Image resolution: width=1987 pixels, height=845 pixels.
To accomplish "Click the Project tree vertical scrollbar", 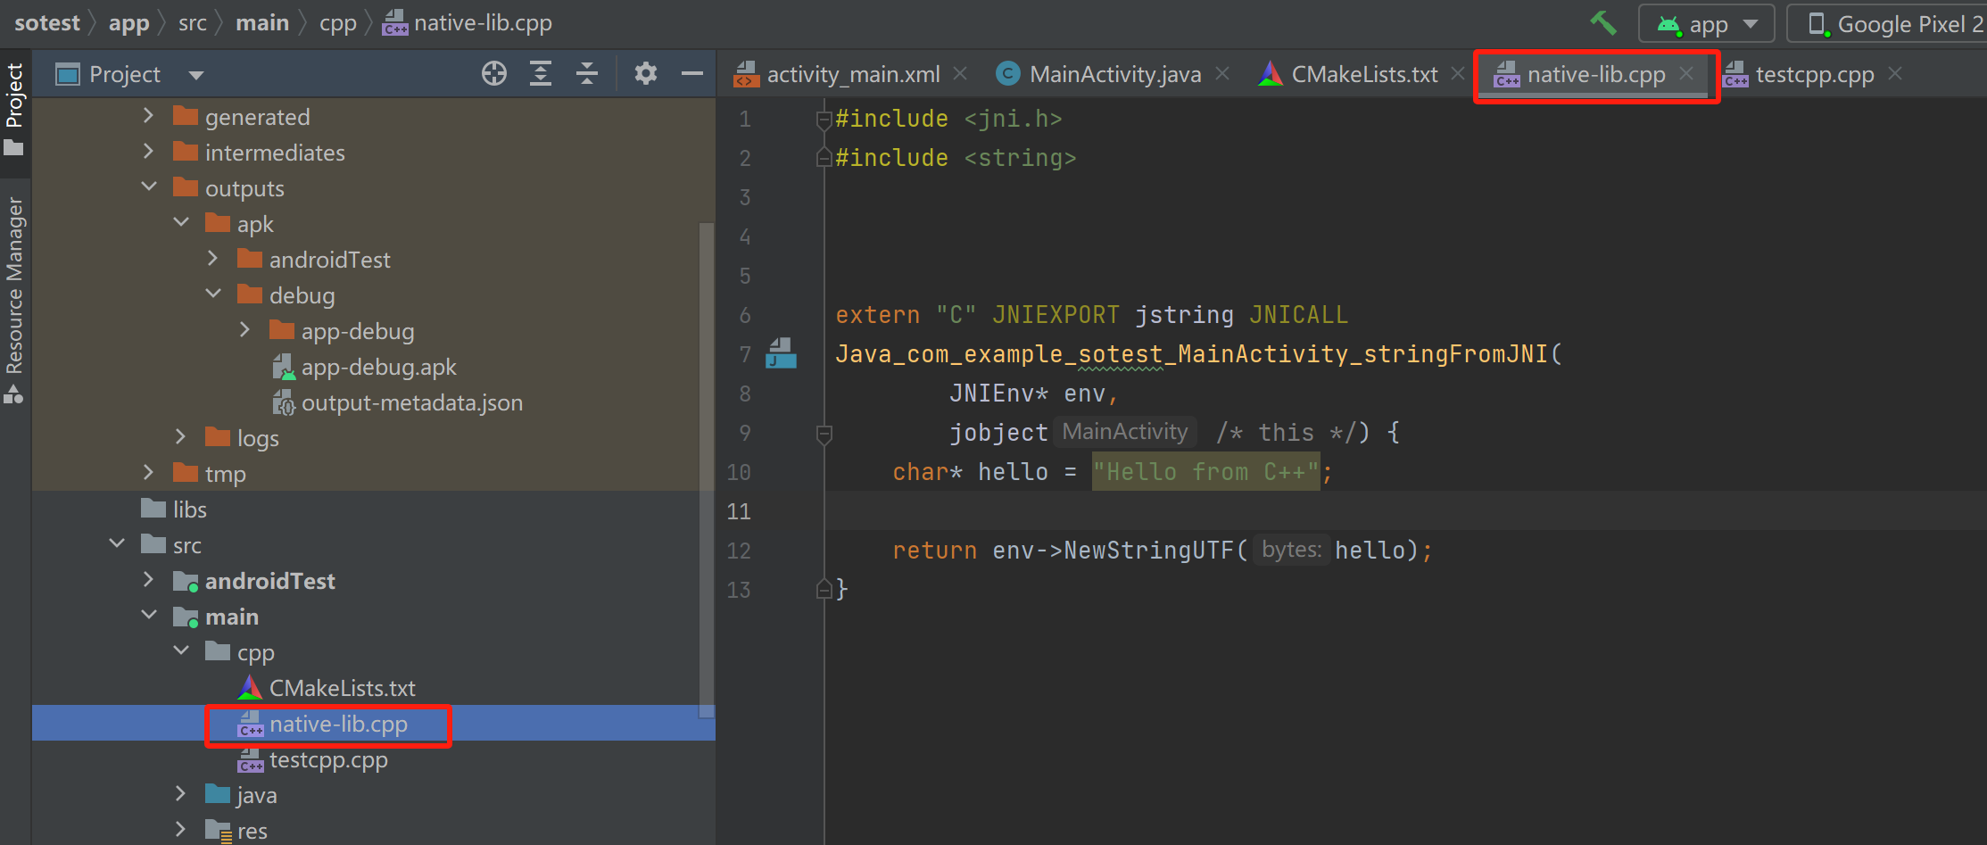I will click(x=707, y=470).
